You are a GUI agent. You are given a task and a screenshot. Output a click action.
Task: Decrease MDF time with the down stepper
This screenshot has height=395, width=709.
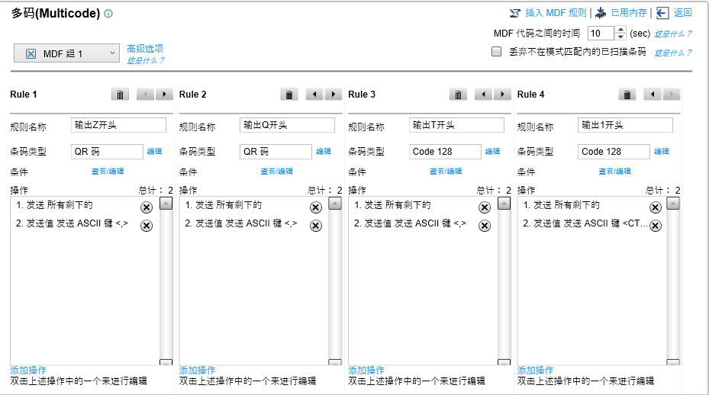tap(620, 37)
